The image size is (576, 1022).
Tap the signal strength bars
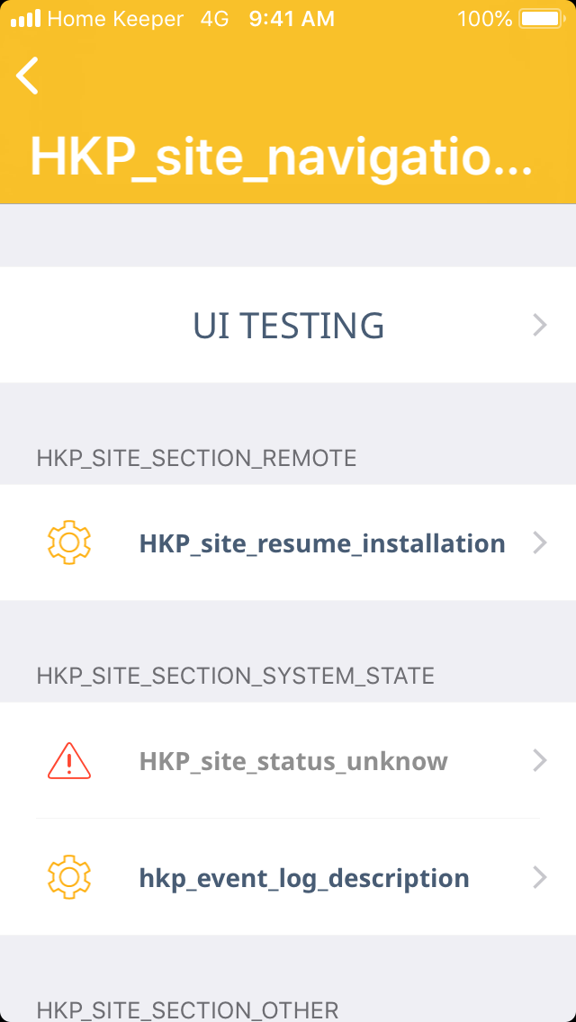pyautogui.click(x=25, y=18)
